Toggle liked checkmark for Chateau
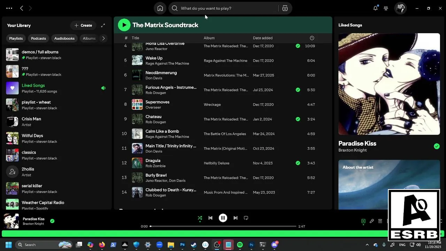The image size is (446, 251). (298, 119)
